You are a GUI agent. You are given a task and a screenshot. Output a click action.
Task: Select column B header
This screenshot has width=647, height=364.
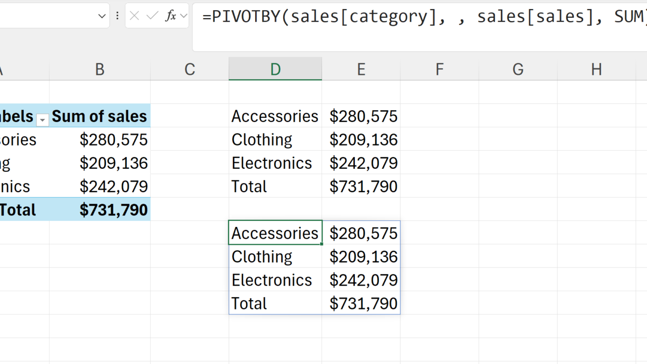point(100,69)
